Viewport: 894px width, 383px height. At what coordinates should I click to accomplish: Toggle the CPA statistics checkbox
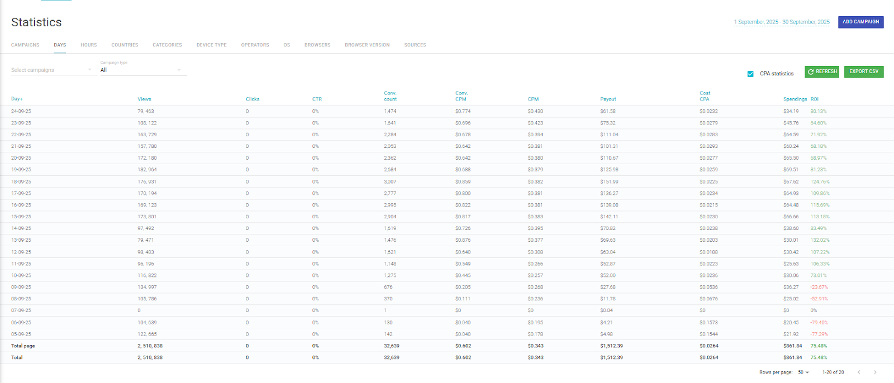pos(750,74)
